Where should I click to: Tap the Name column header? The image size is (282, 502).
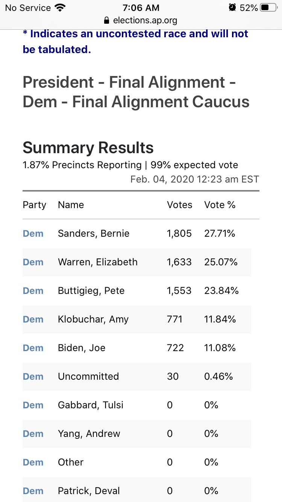click(71, 205)
